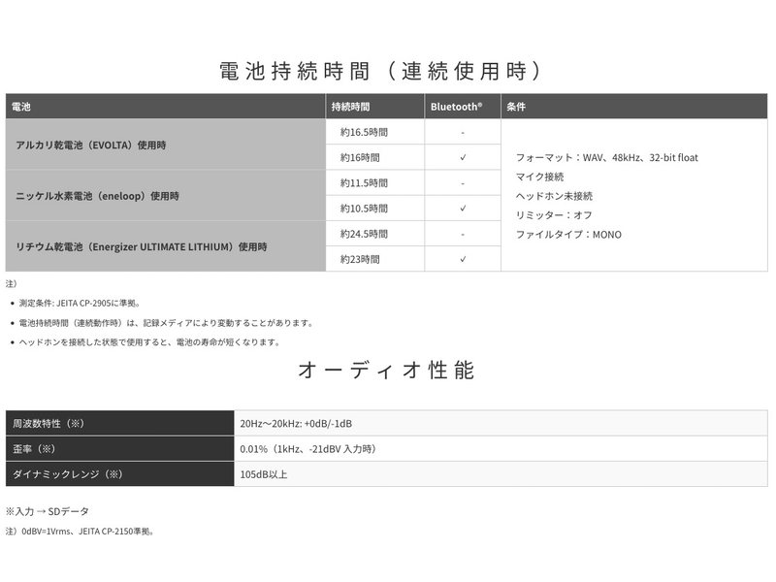Click the 持続時間 column header

click(350, 107)
